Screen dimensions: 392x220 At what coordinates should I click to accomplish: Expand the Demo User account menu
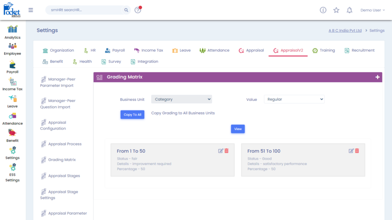(x=372, y=10)
